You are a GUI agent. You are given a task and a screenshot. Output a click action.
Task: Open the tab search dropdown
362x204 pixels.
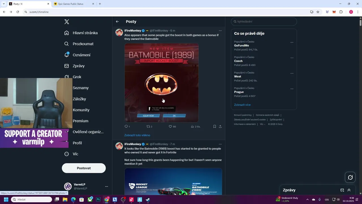tap(4, 4)
